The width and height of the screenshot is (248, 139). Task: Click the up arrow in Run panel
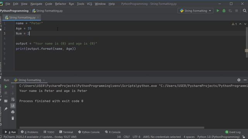pyautogui.click(x=13, y=86)
